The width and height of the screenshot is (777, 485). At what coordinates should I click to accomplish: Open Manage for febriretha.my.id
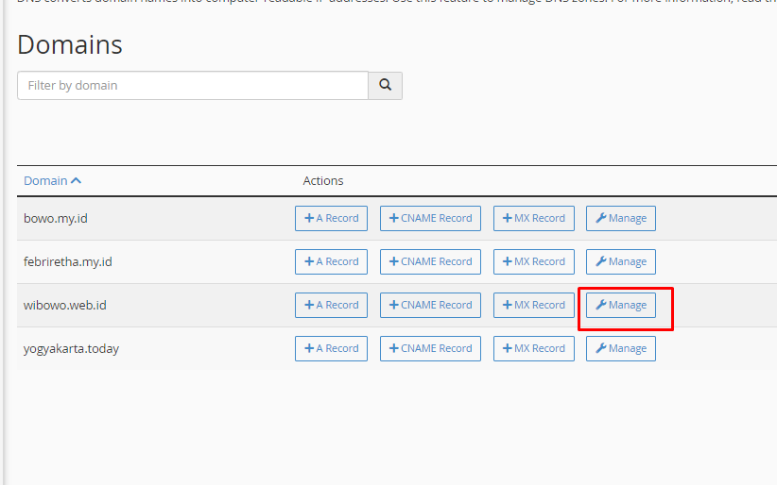tap(620, 261)
